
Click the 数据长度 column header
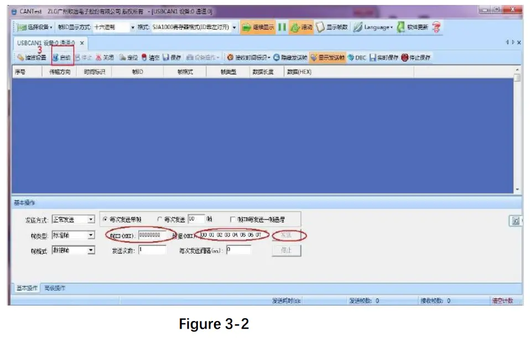click(267, 72)
